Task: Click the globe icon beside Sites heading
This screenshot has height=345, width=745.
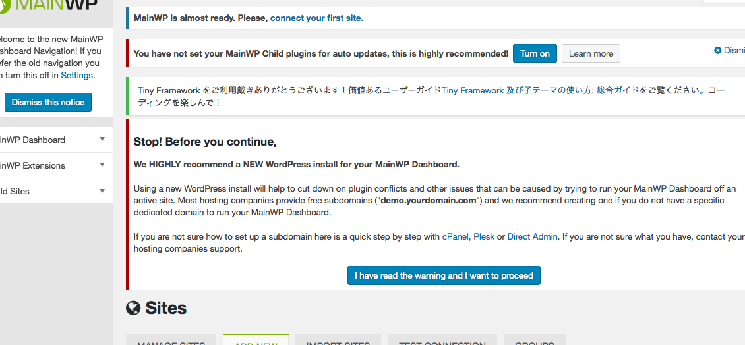Action: point(134,309)
